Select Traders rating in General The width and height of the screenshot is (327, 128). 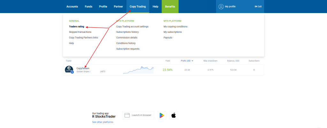(76, 26)
